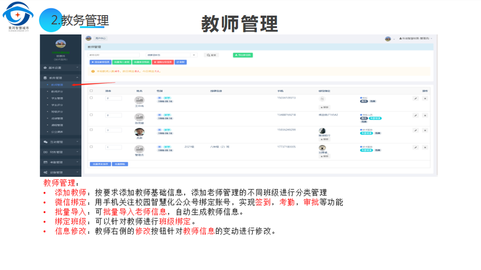Click the top-right header avatar image
Image resolution: width=481 pixels, height=270 pixels.
click(x=388, y=39)
